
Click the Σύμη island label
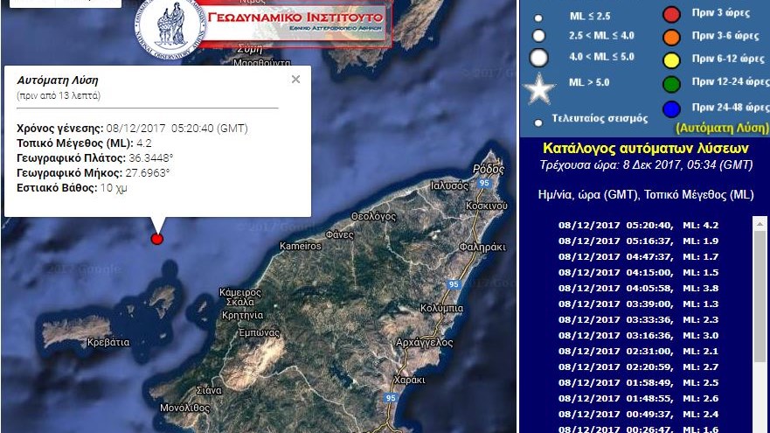click(249, 49)
